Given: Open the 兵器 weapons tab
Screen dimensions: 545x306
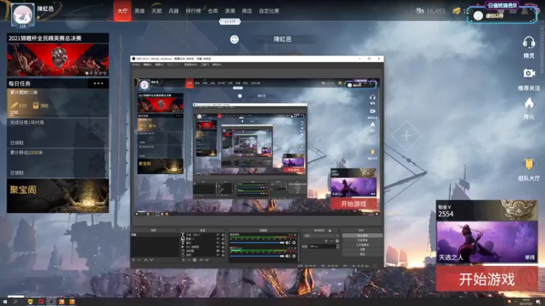Looking at the screenshot, I should click(174, 11).
